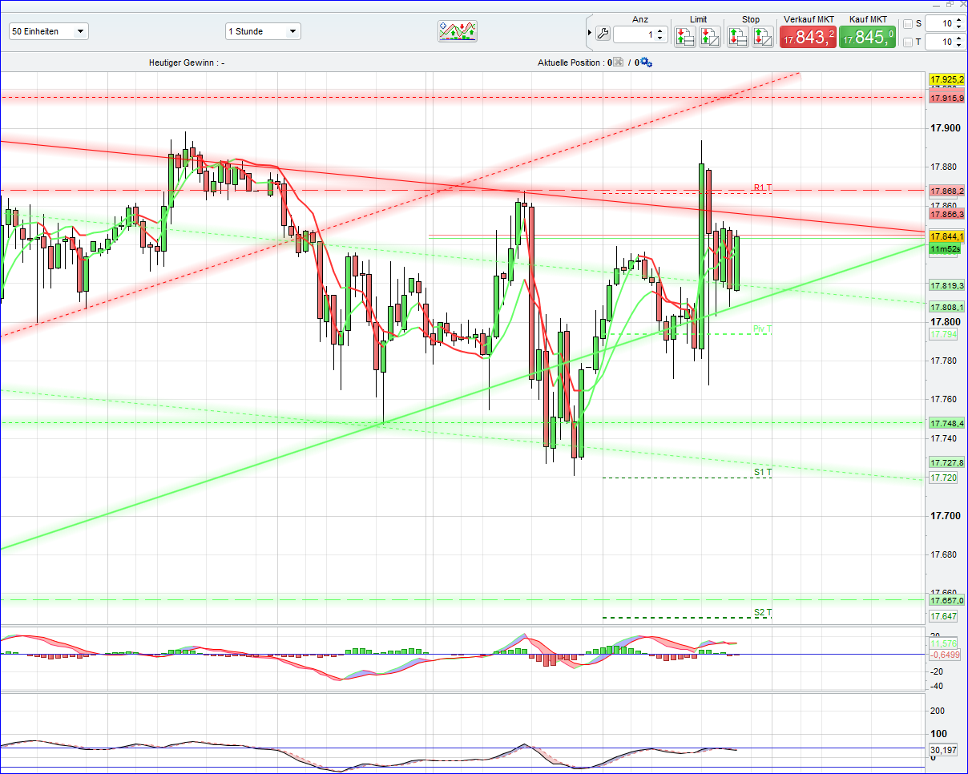Select the second Stop order entry icon
The image size is (968, 774).
tap(762, 34)
